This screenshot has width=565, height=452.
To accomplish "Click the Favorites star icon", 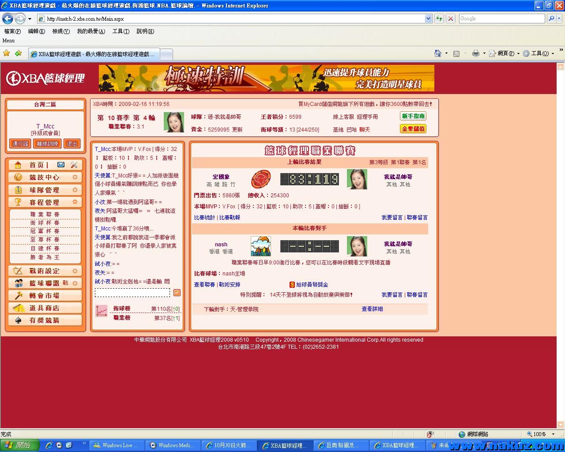I will click(7, 53).
